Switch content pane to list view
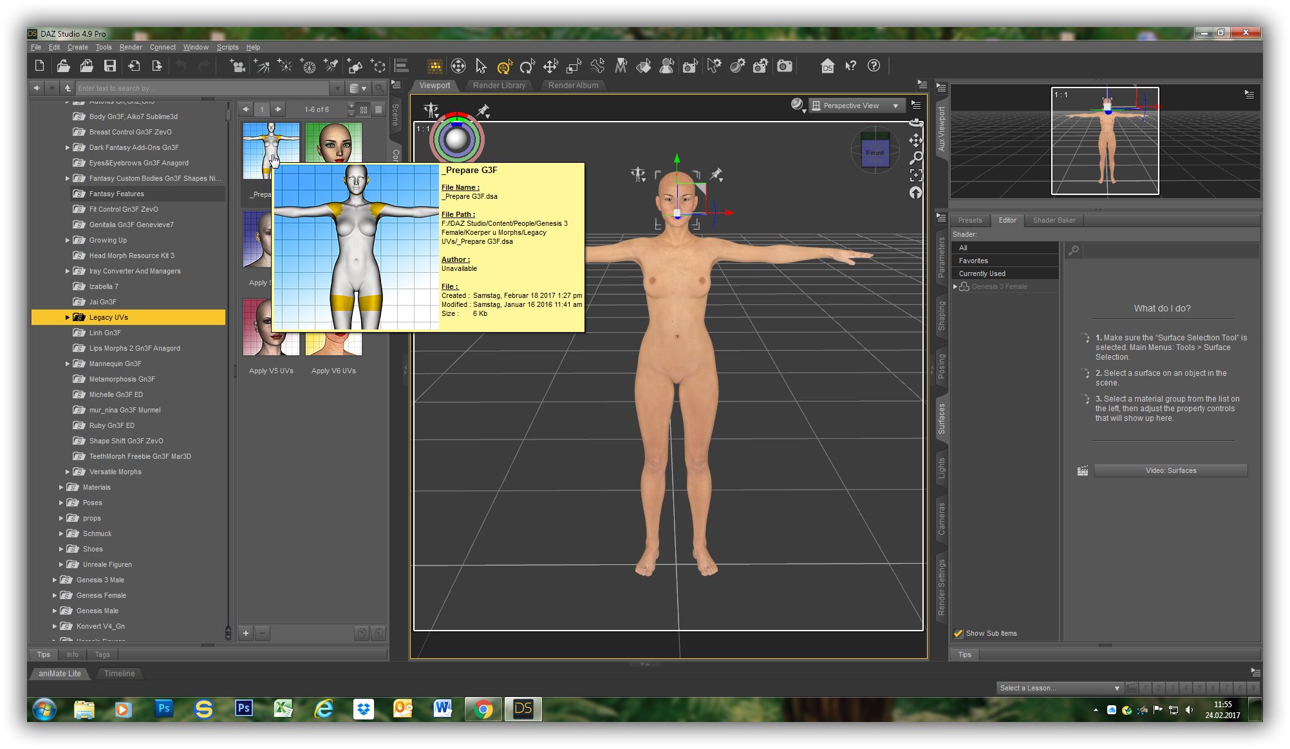Viewport: 1290px width, 749px height. 379,109
